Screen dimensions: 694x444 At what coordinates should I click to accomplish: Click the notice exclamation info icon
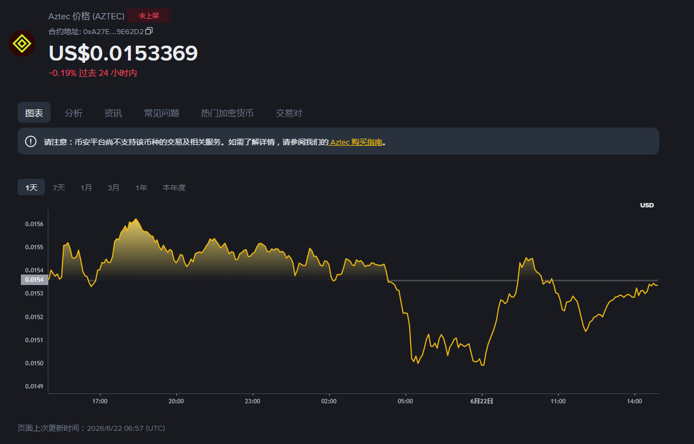(31, 141)
